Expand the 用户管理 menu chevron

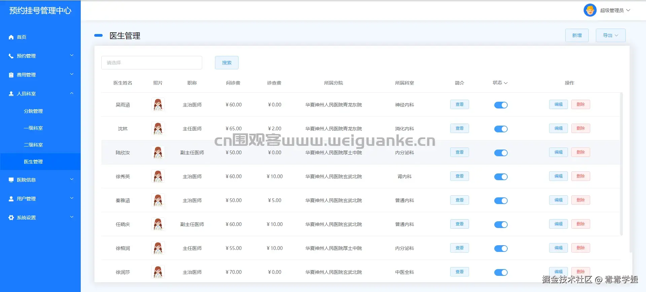pos(72,198)
